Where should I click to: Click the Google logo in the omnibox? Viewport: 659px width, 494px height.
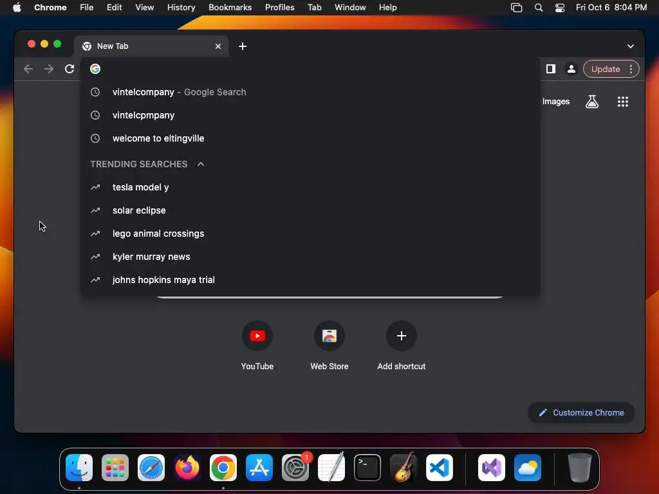[95, 69]
